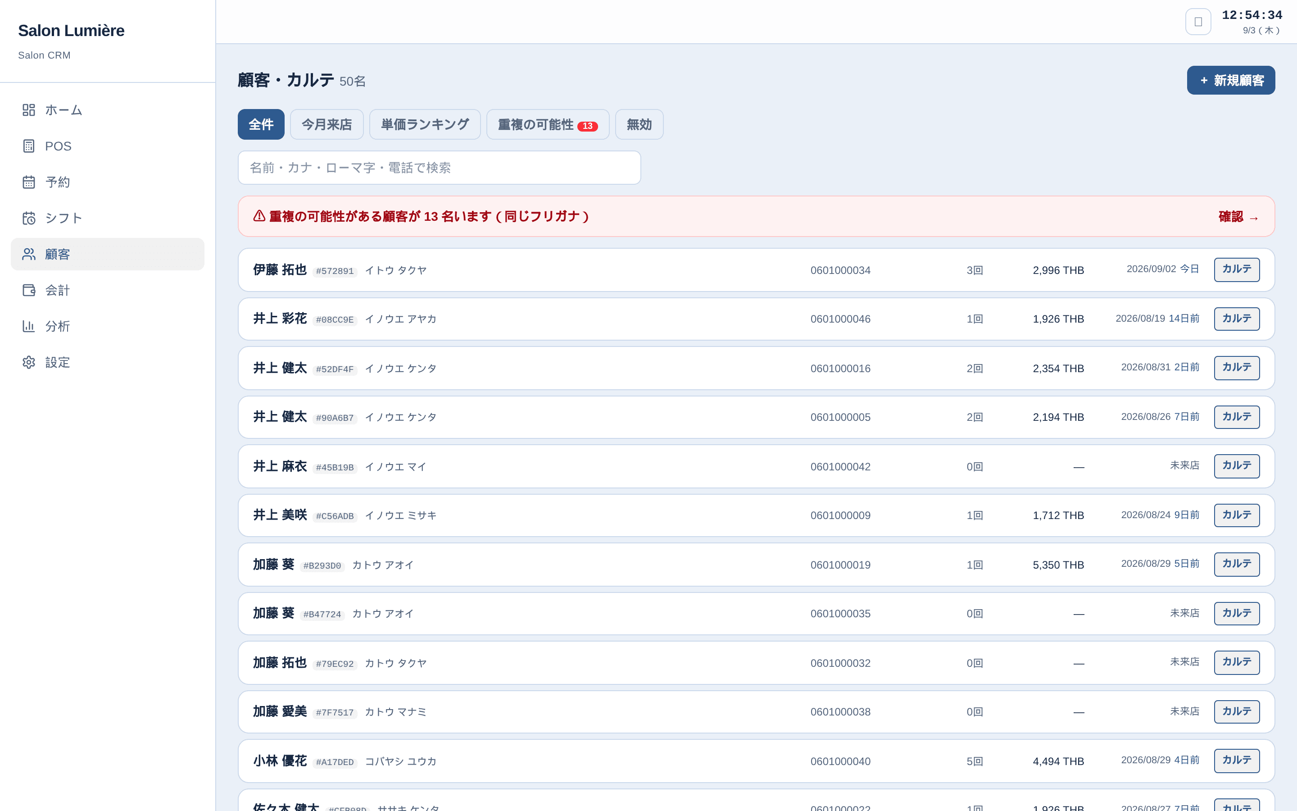Open the 予約 calendar icon

[29, 182]
